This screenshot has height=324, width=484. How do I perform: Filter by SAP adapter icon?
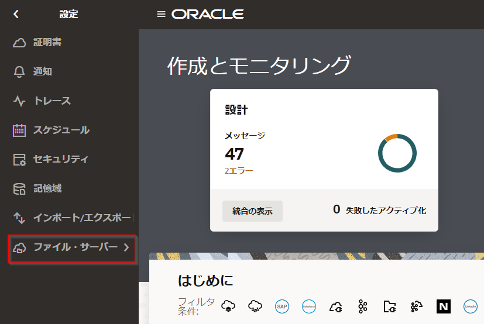[282, 306]
